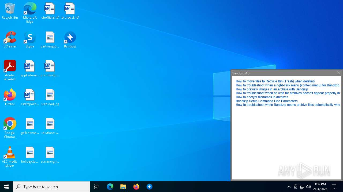
Task: Launch Firefox from the taskbar
Action: (x=136, y=187)
